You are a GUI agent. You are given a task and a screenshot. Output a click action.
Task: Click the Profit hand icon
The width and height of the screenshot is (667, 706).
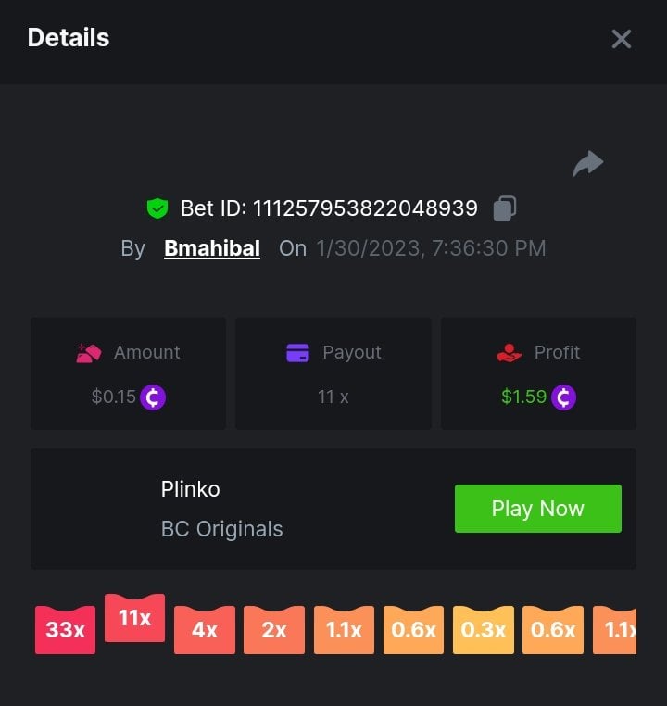pos(510,353)
